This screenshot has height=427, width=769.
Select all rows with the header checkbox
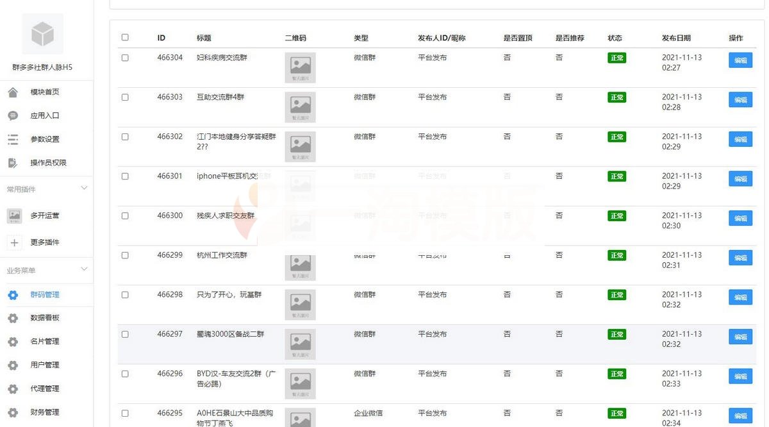pyautogui.click(x=125, y=37)
